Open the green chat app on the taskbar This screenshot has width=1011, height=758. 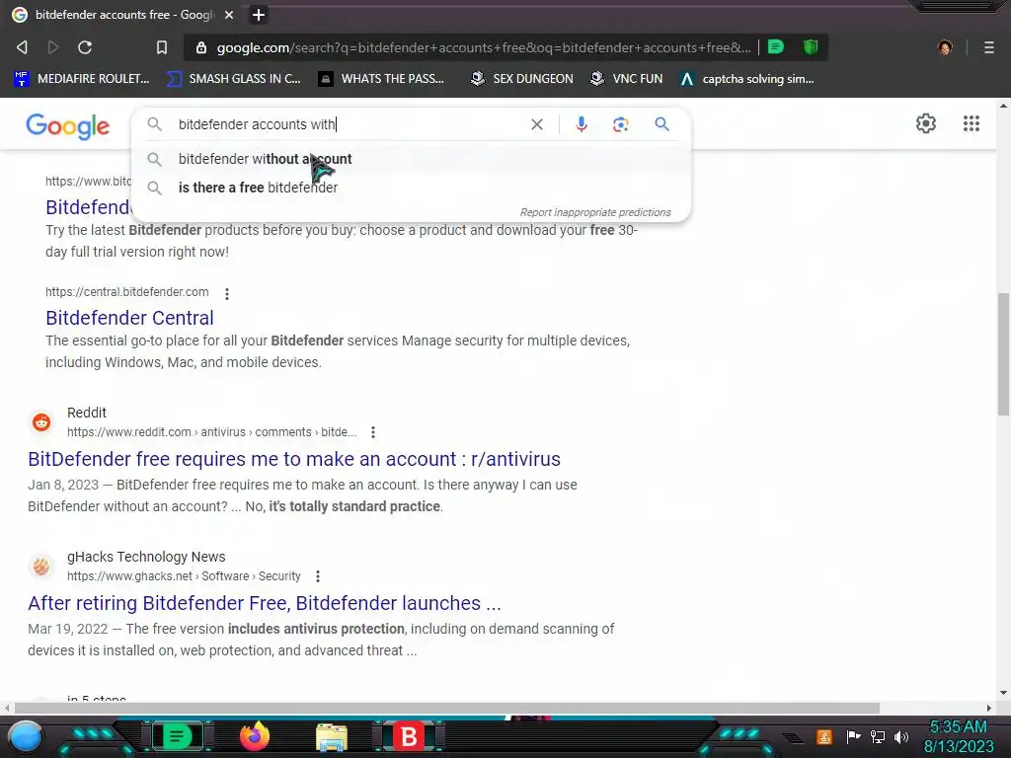pyautogui.click(x=177, y=736)
